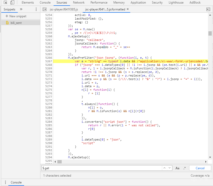Click M.ajaxPrefilter on line 5266
Screen dimensions: 213x186
(x=80, y=58)
